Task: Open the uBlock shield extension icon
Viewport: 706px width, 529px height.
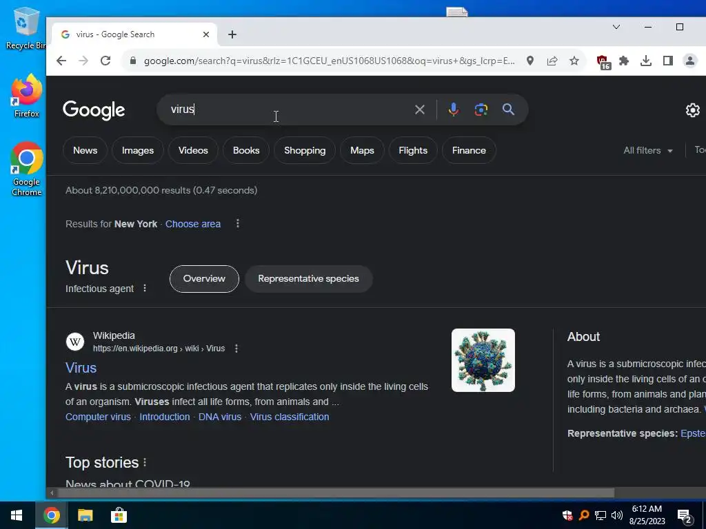Action: (x=603, y=62)
